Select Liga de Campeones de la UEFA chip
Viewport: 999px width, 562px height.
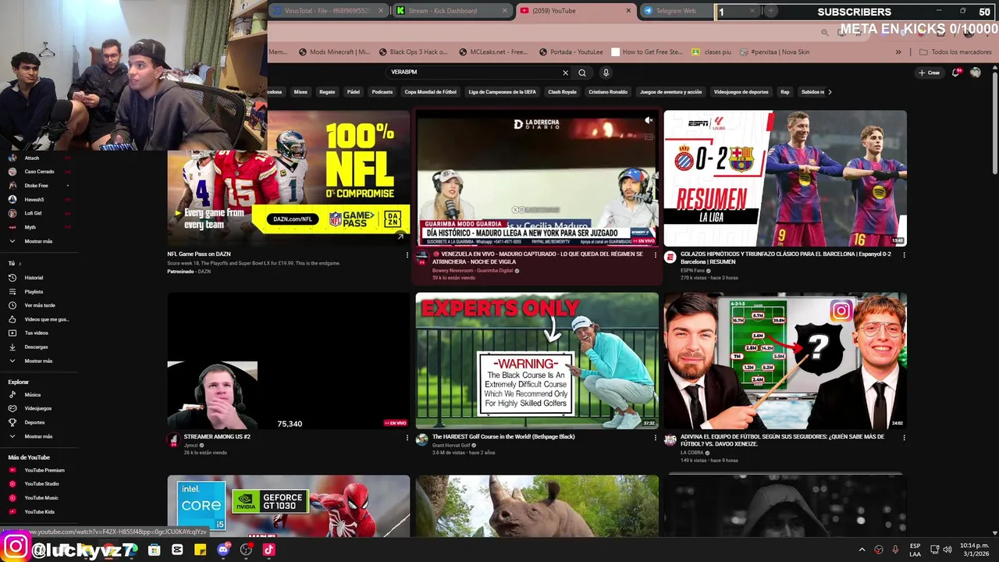(503, 92)
